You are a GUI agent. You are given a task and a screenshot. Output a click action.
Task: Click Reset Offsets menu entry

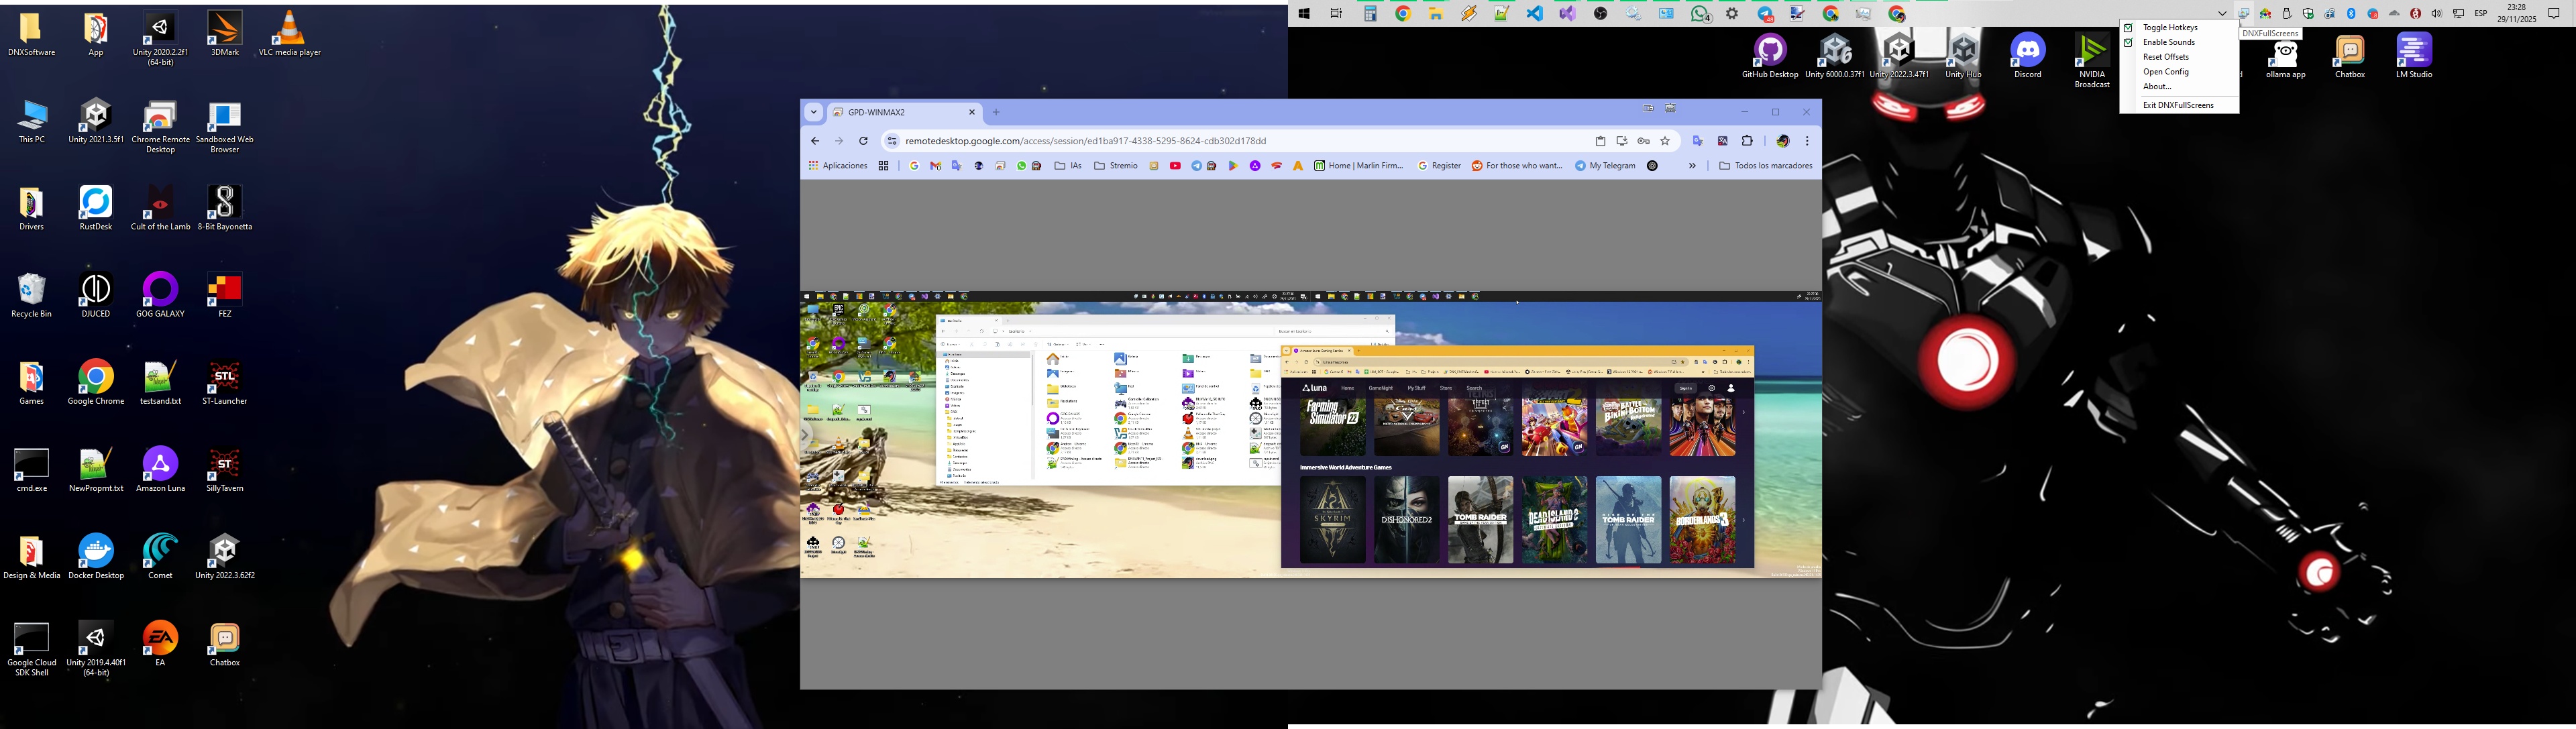click(x=2165, y=57)
